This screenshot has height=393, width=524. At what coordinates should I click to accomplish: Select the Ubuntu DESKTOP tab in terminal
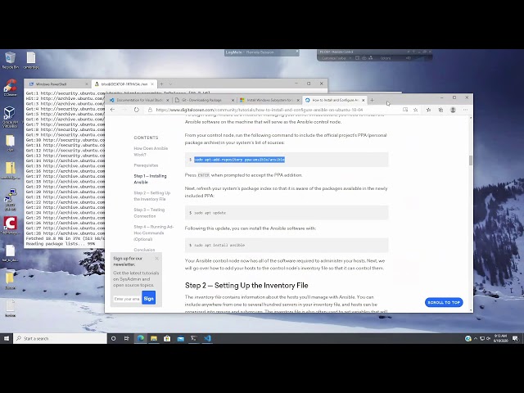coord(124,84)
